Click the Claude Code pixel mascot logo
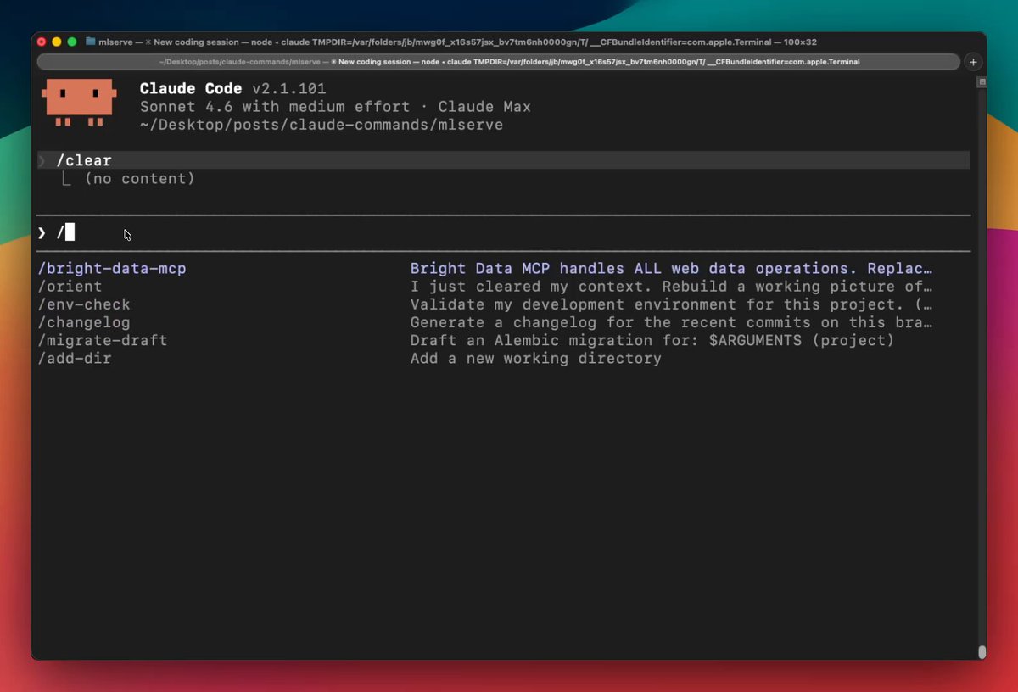 [x=79, y=103]
